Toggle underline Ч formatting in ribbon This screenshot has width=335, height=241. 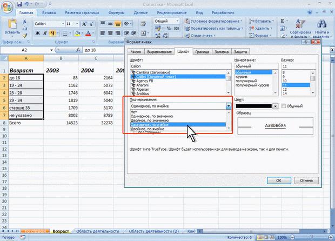(52, 33)
